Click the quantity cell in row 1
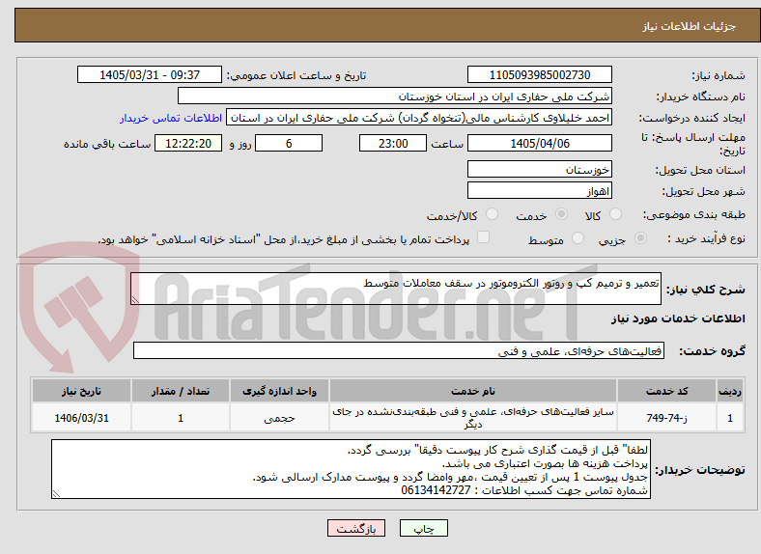The height and width of the screenshot is (554, 761). [x=180, y=418]
